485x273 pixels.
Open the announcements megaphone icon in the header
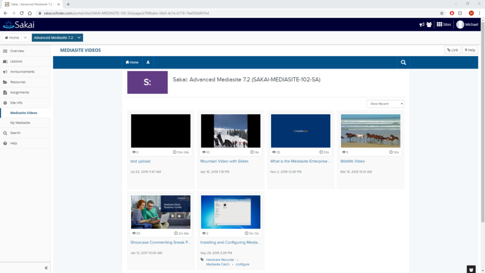tap(421, 24)
